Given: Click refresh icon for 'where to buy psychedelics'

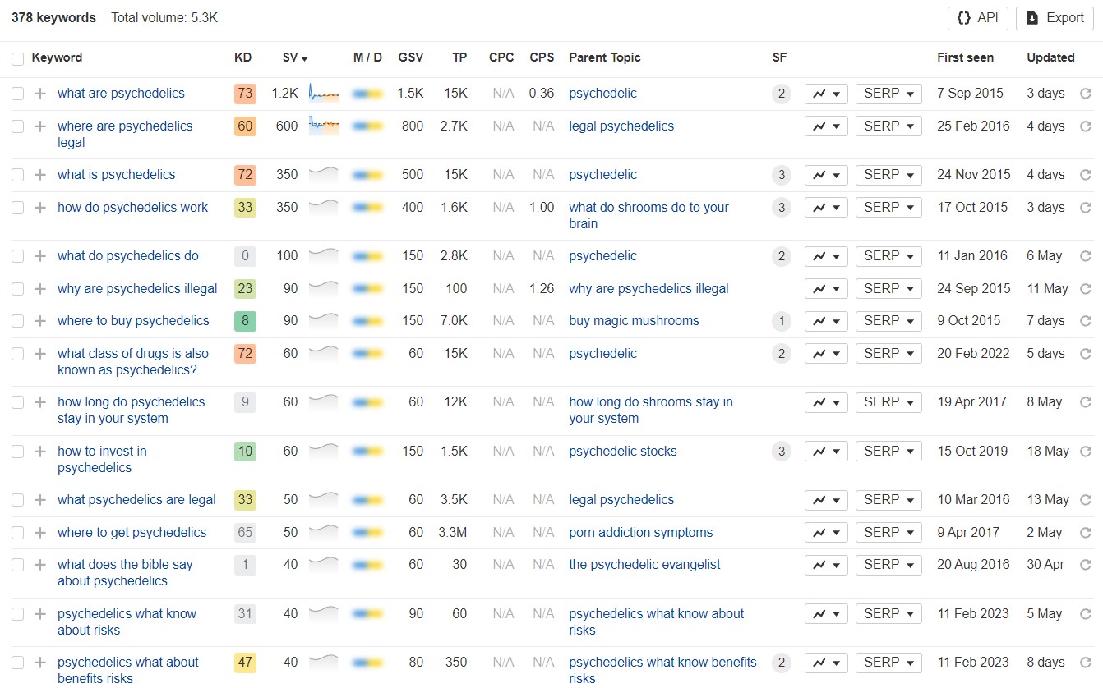Looking at the screenshot, I should point(1085,321).
